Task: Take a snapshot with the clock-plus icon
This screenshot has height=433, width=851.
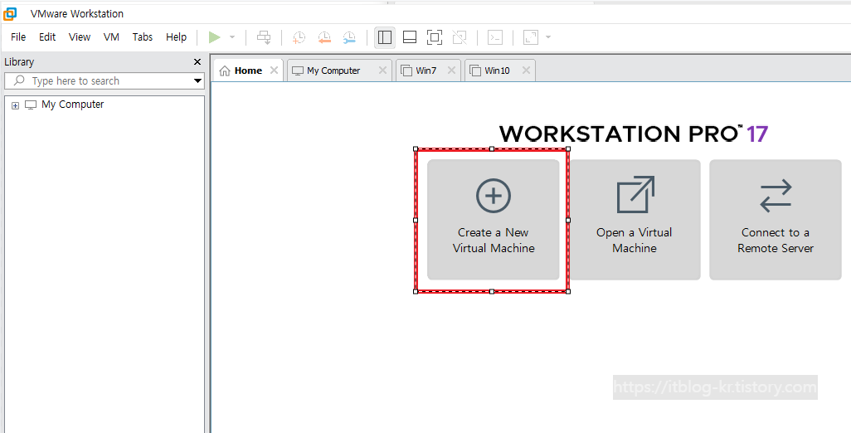Action: 299,37
